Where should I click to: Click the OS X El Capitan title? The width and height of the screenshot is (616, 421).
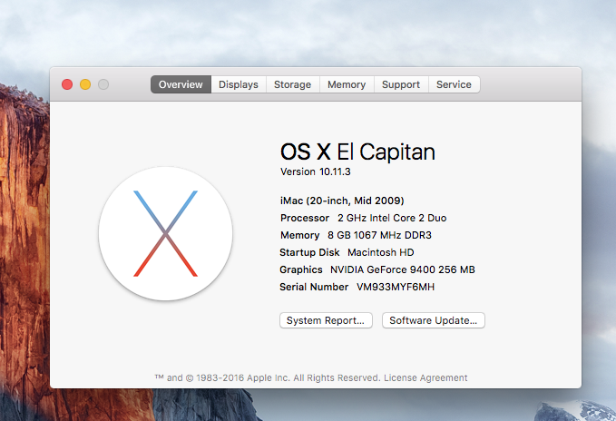coord(357,152)
